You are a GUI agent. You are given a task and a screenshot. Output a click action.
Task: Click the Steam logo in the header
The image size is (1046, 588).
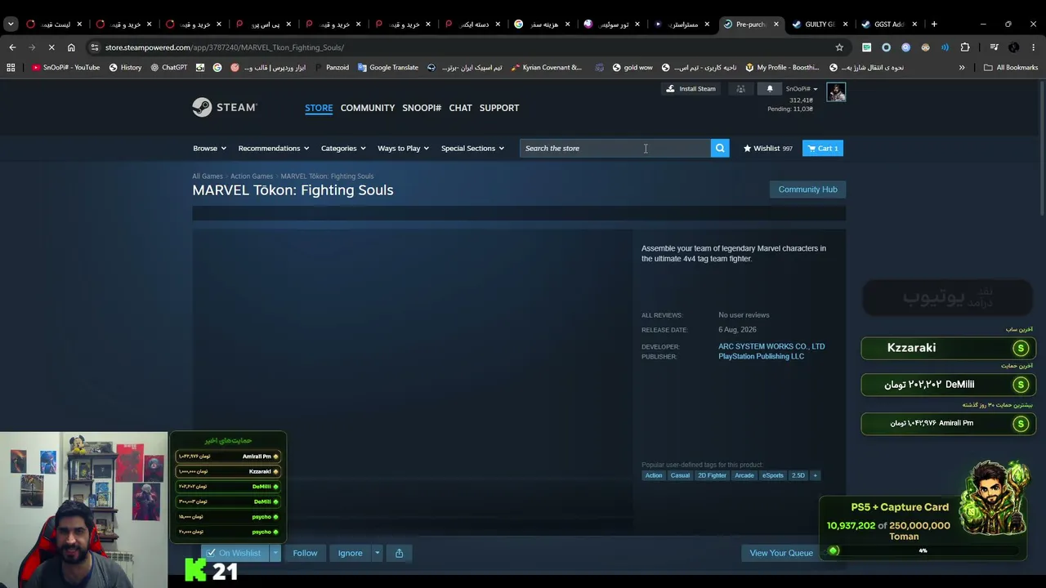225,107
